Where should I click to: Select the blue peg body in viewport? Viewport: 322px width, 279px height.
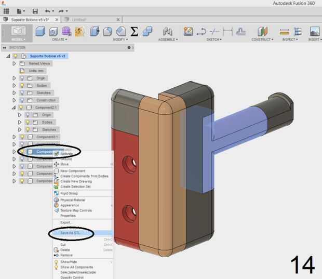pyautogui.click(x=236, y=127)
